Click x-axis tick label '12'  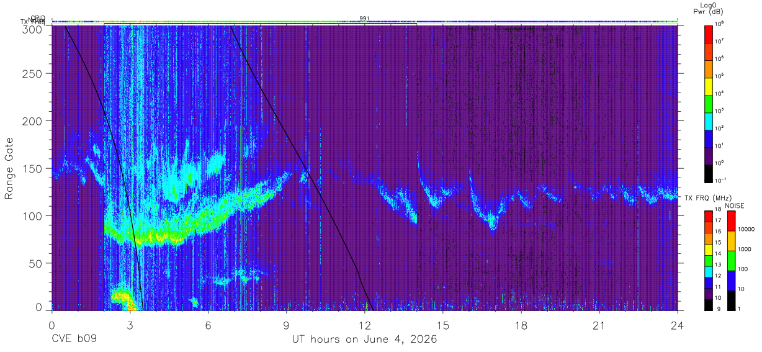pos(365,326)
